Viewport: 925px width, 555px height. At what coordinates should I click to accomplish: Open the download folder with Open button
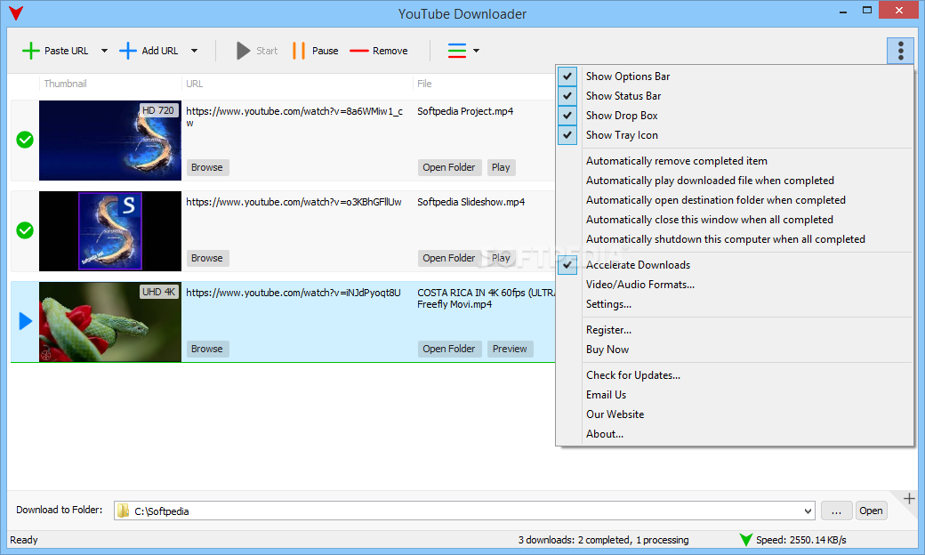click(871, 511)
